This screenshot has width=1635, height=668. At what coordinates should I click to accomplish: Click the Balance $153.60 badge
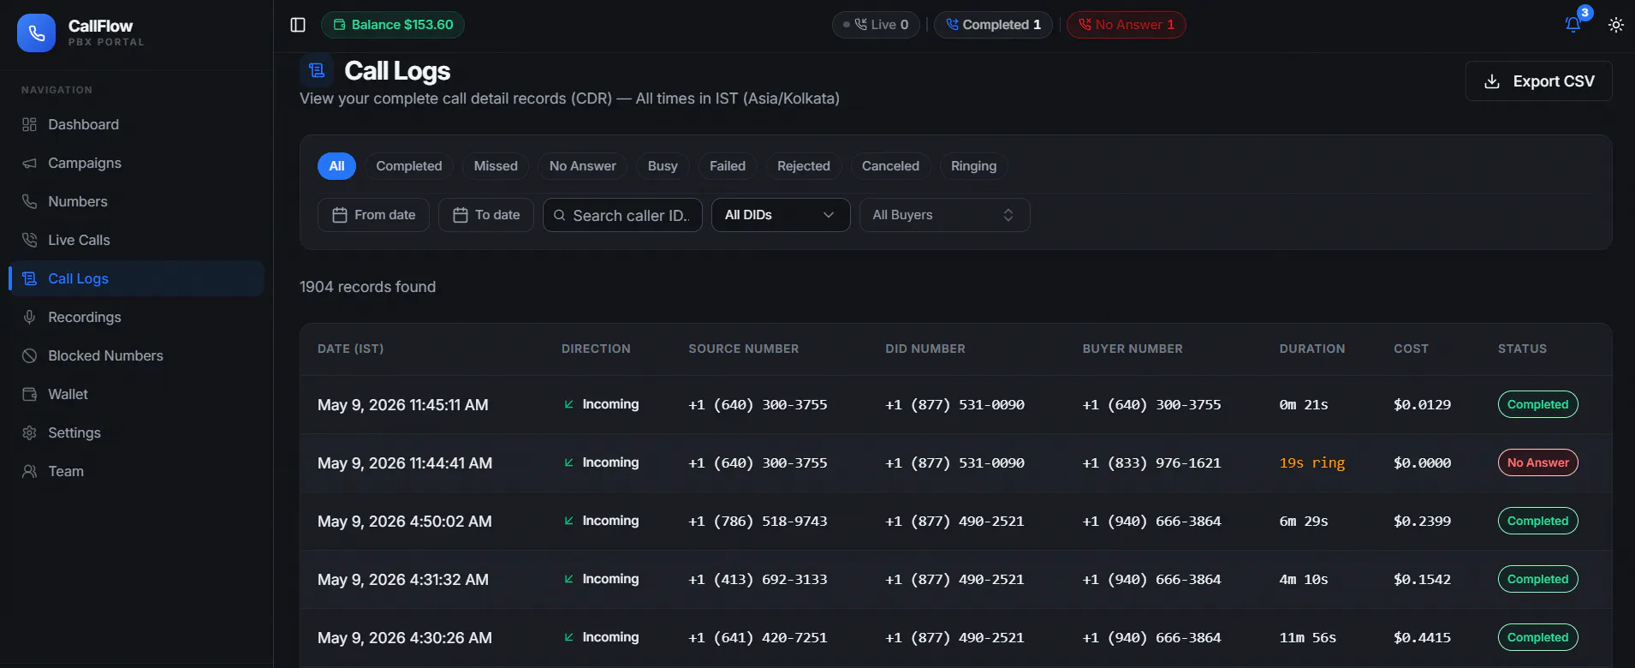click(x=393, y=25)
